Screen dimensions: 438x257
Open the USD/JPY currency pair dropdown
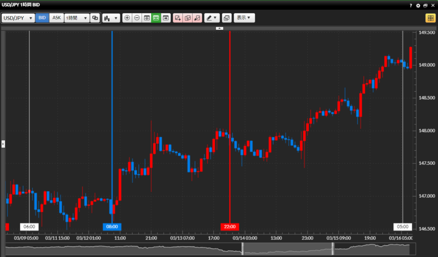click(x=18, y=18)
